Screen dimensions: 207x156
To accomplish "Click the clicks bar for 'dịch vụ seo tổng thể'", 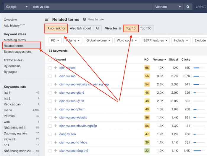I will pos(199,151).
